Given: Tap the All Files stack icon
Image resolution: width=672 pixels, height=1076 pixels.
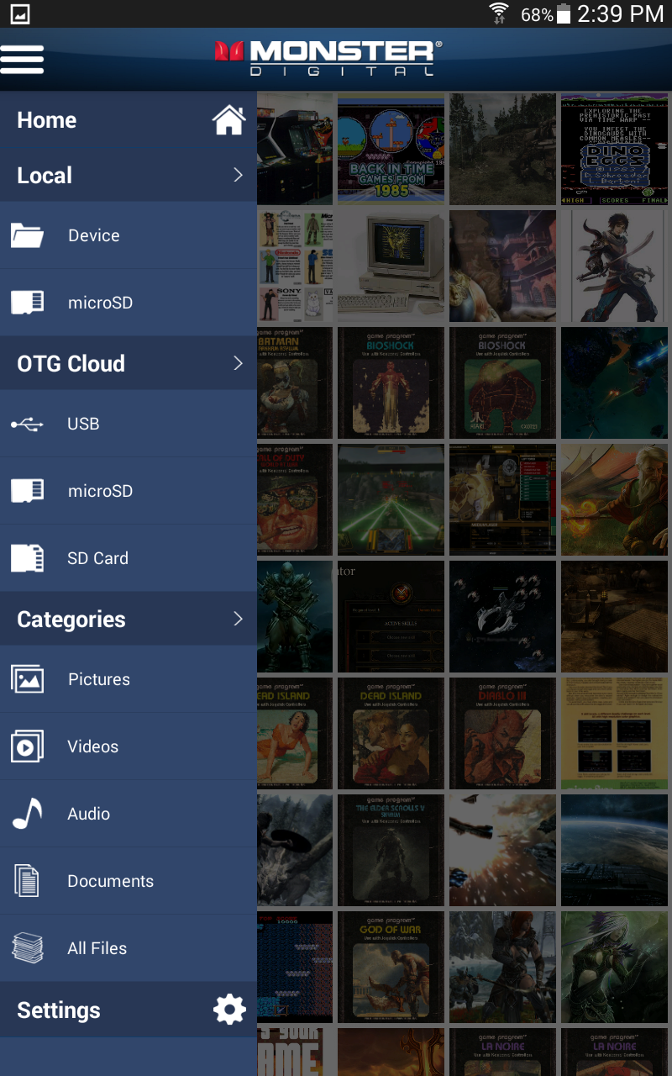Looking at the screenshot, I should point(27,947).
